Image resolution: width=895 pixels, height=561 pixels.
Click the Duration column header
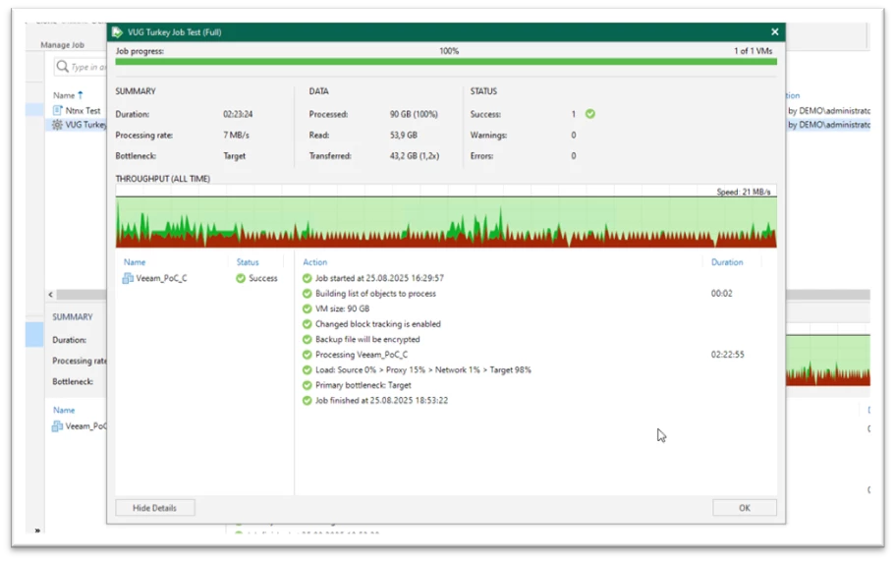(727, 262)
